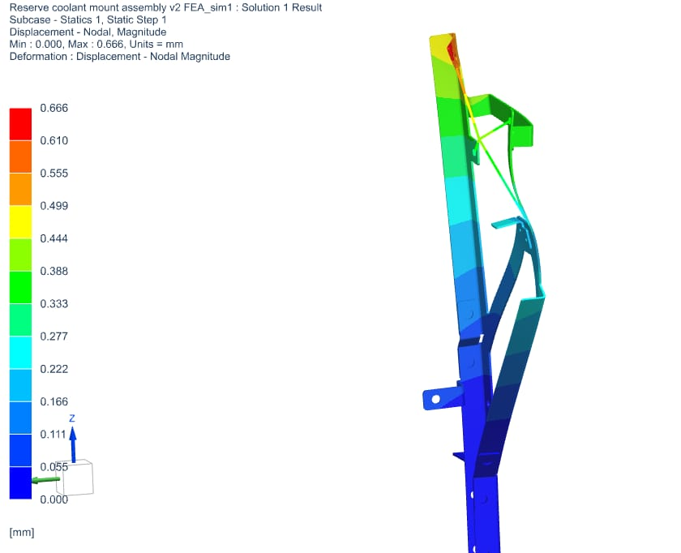
Task: Click the green horizontal axis arrow of triad
Action: coord(45,480)
